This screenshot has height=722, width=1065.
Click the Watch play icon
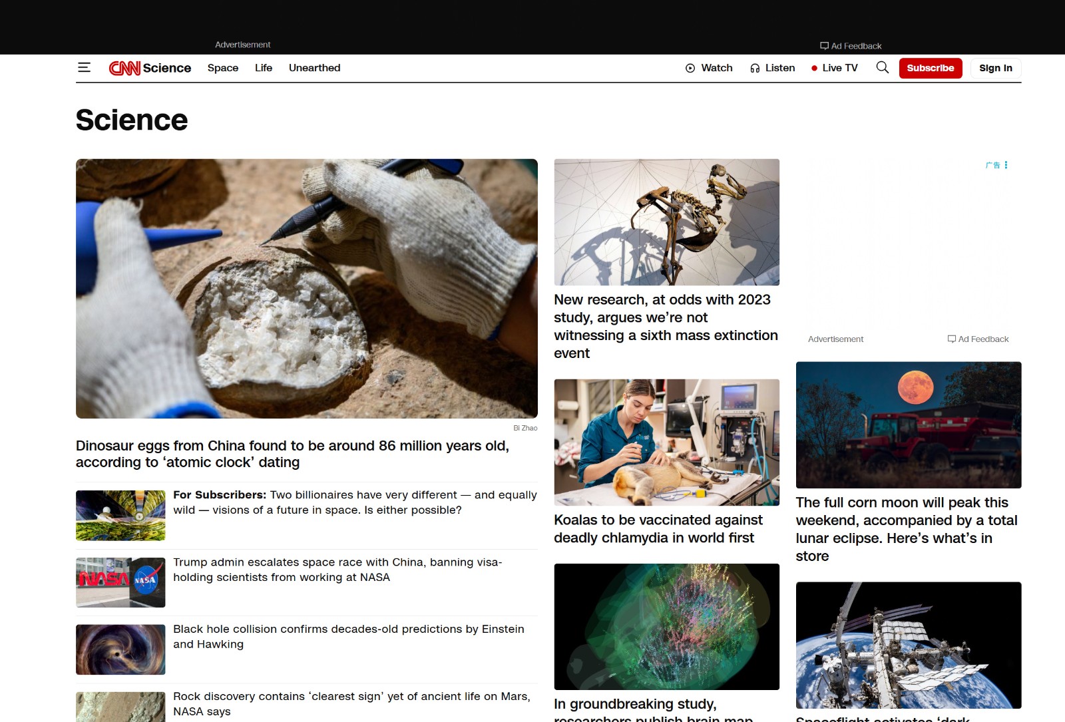[690, 68]
